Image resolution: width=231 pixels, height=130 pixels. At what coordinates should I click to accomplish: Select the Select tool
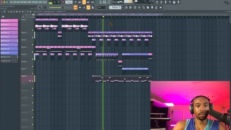(25, 12)
